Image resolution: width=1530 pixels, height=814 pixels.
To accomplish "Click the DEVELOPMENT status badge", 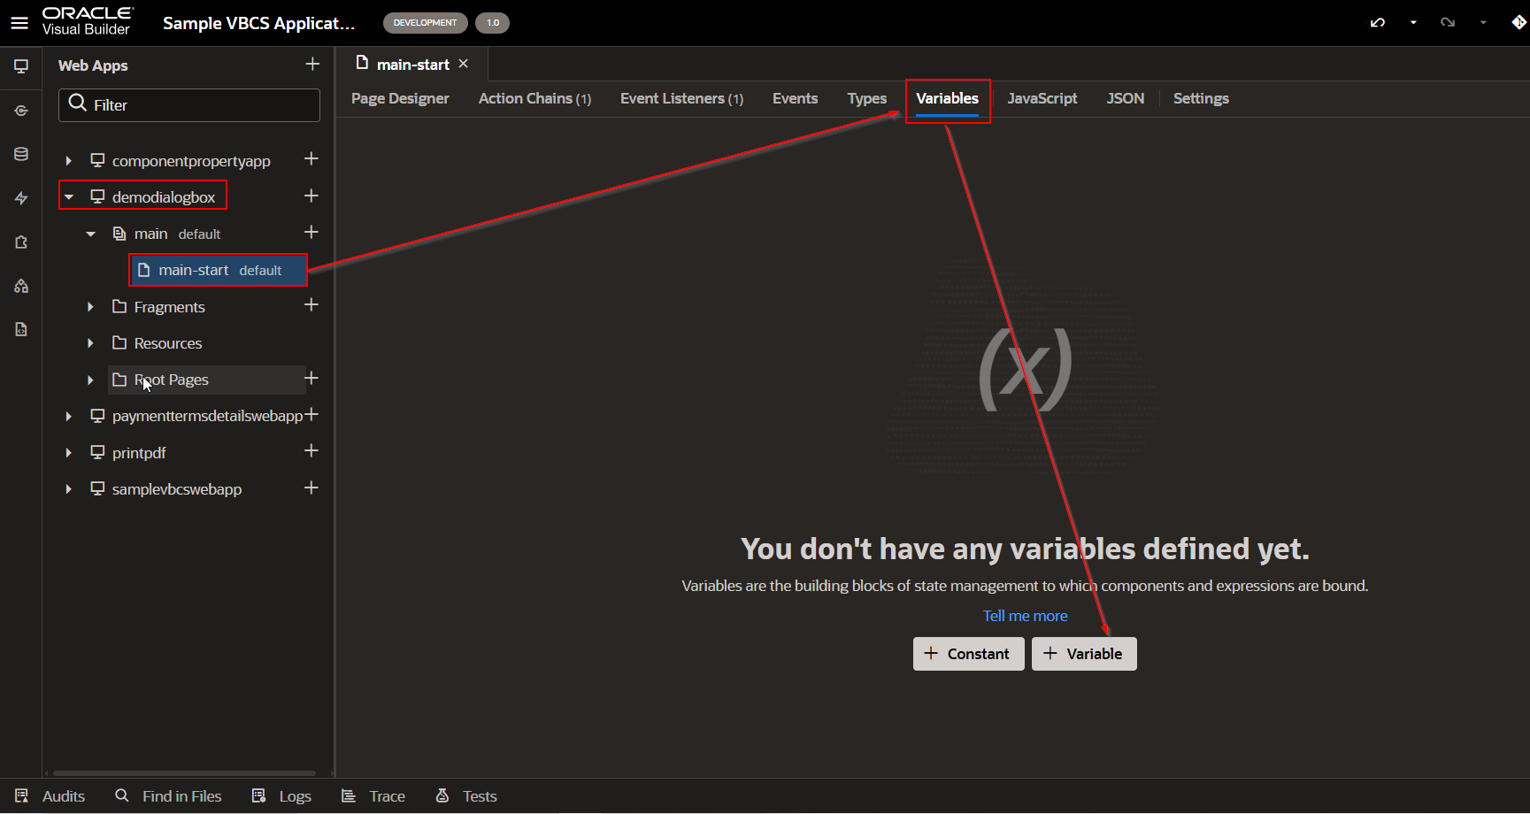I will coord(426,23).
